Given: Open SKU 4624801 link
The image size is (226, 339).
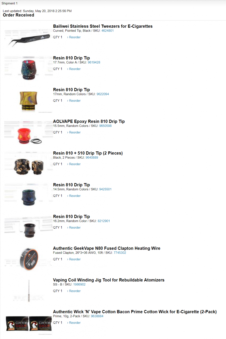Looking at the screenshot, I should click(107, 31).
